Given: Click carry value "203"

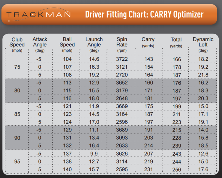Looking at the screenshot, I should (x=149, y=138).
